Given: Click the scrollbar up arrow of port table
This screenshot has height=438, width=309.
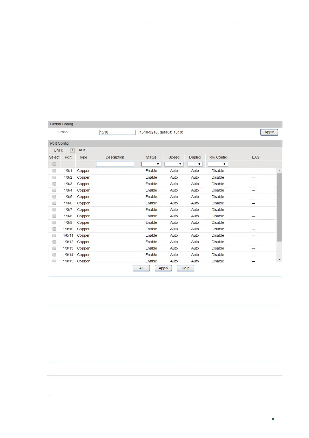Looking at the screenshot, I should [279, 171].
